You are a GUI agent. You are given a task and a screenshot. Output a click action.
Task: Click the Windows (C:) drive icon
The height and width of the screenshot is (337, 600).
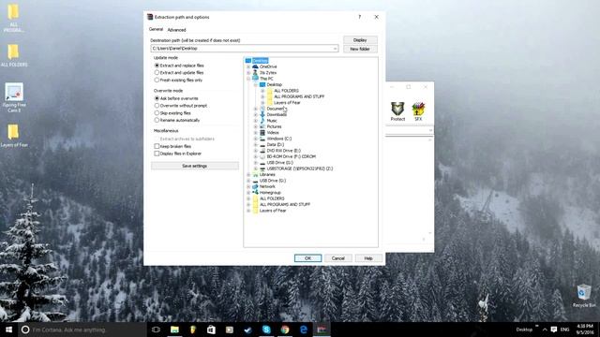262,139
